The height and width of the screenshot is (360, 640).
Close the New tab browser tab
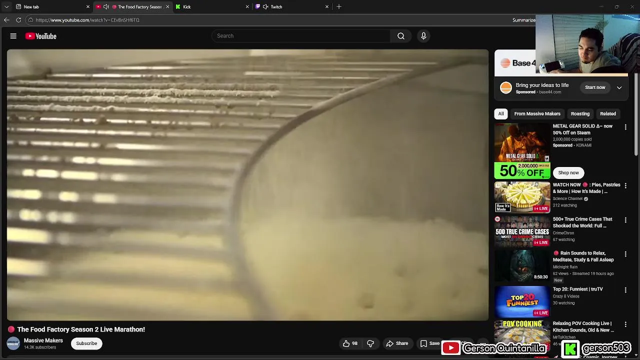pos(88,6)
